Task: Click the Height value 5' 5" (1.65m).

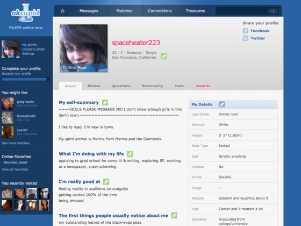Action: pos(231,135)
